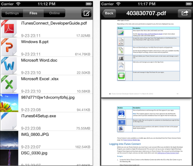Open the IMG_0800.JPG night sky thumbnail
The image size is (193, 166).
pos(9,140)
